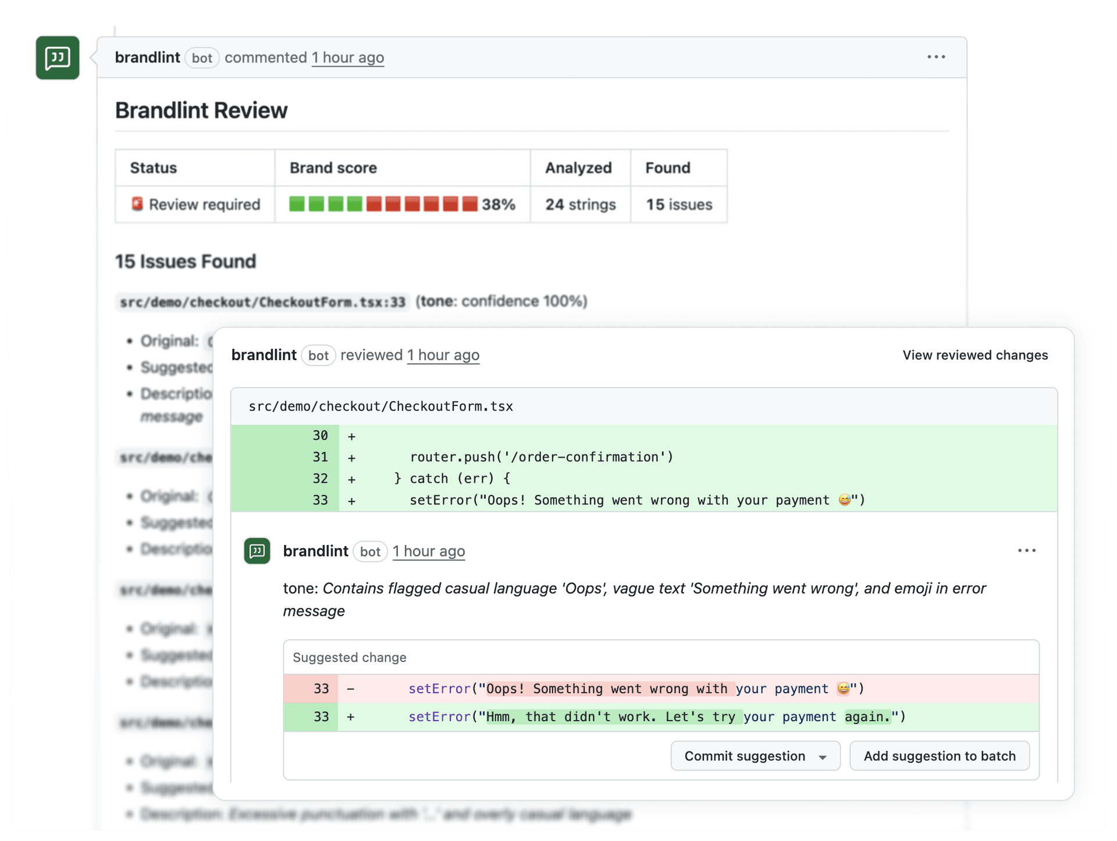Click the bot badge in the nested comment header
Screen dimensions: 1117x841
(x=370, y=551)
